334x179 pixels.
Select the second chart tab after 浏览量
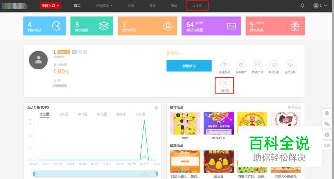(64, 114)
